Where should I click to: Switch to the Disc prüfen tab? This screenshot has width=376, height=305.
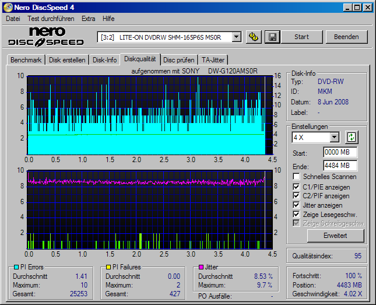click(179, 60)
